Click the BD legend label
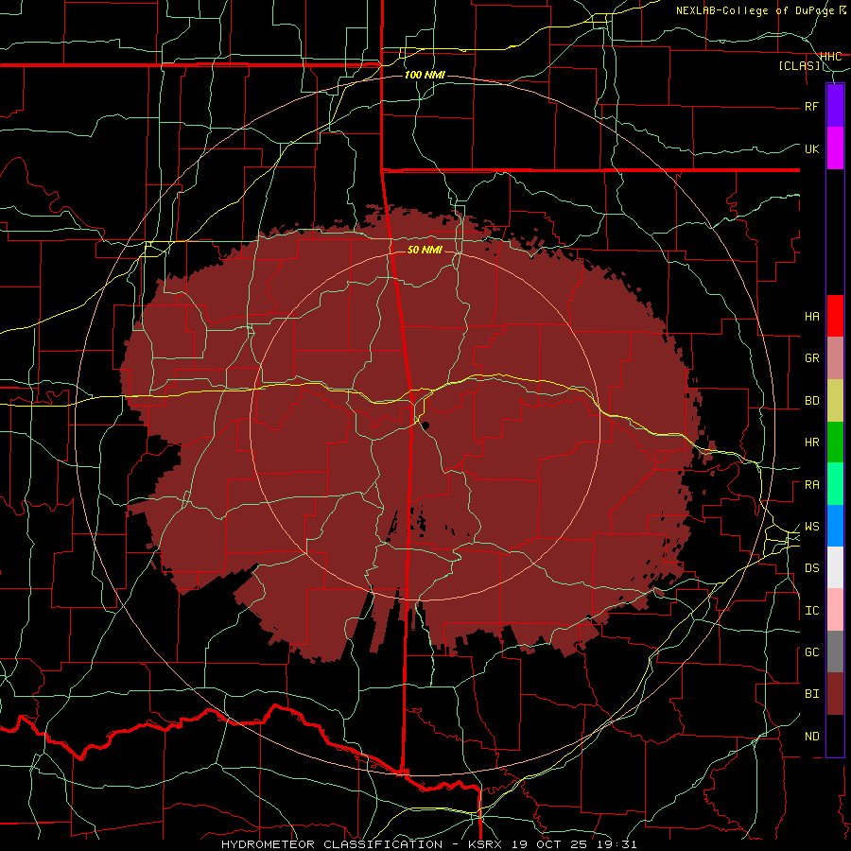Viewport: 851px width, 851px height. (x=811, y=401)
